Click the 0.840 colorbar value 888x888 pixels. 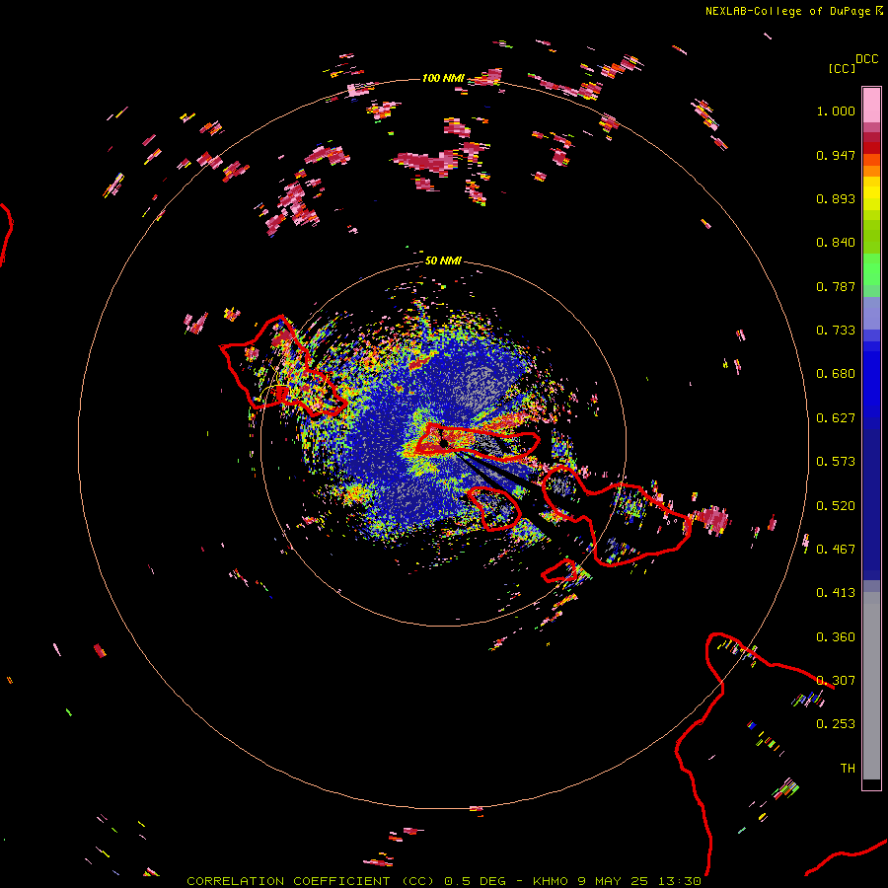[x=836, y=243]
